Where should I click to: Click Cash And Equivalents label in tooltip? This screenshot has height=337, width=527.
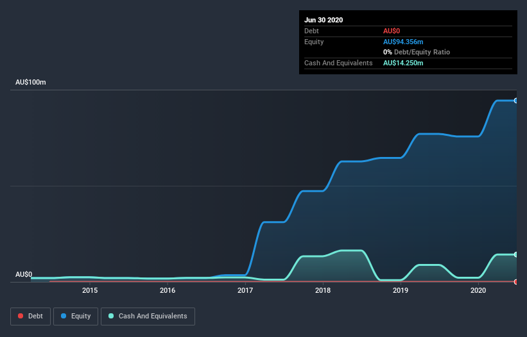(338, 63)
